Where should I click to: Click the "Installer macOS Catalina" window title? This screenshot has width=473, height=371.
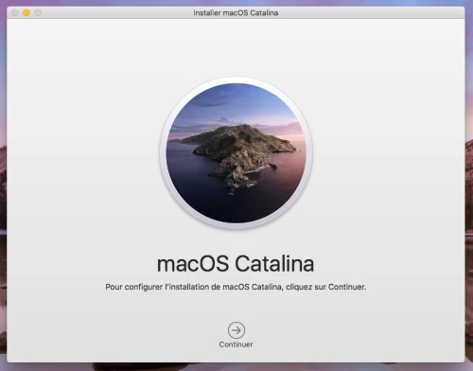tap(236, 13)
